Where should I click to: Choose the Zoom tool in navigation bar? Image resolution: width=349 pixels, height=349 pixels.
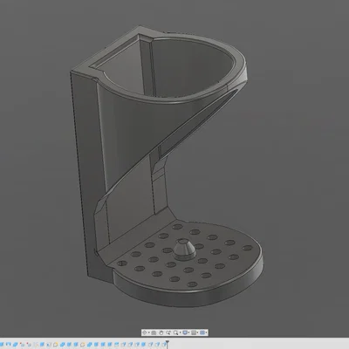[x=168, y=332]
